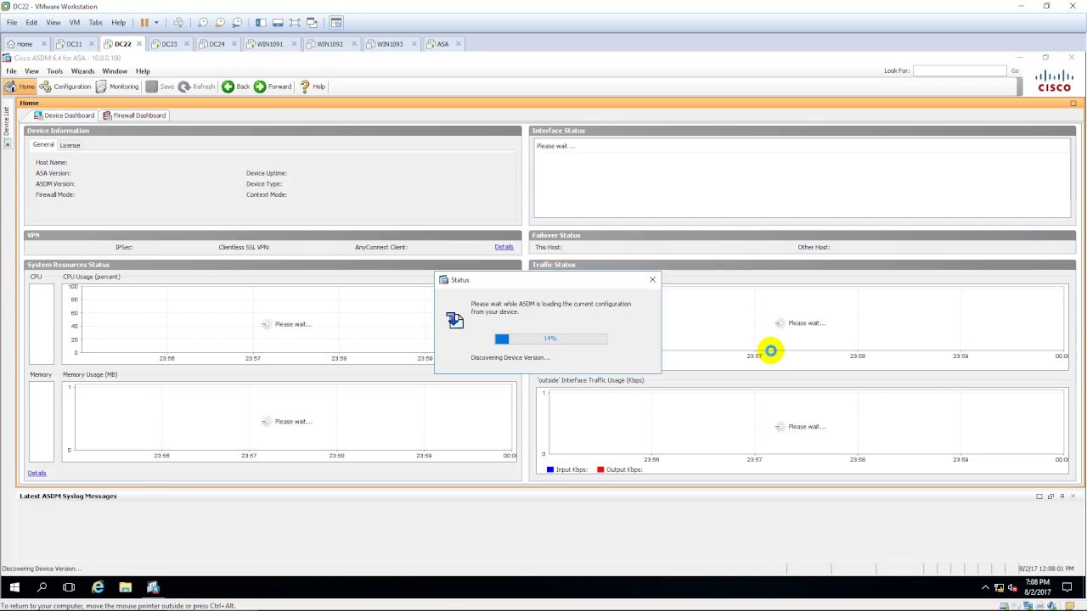Close the Status dialog
Image resolution: width=1087 pixels, height=611 pixels.
coord(652,279)
